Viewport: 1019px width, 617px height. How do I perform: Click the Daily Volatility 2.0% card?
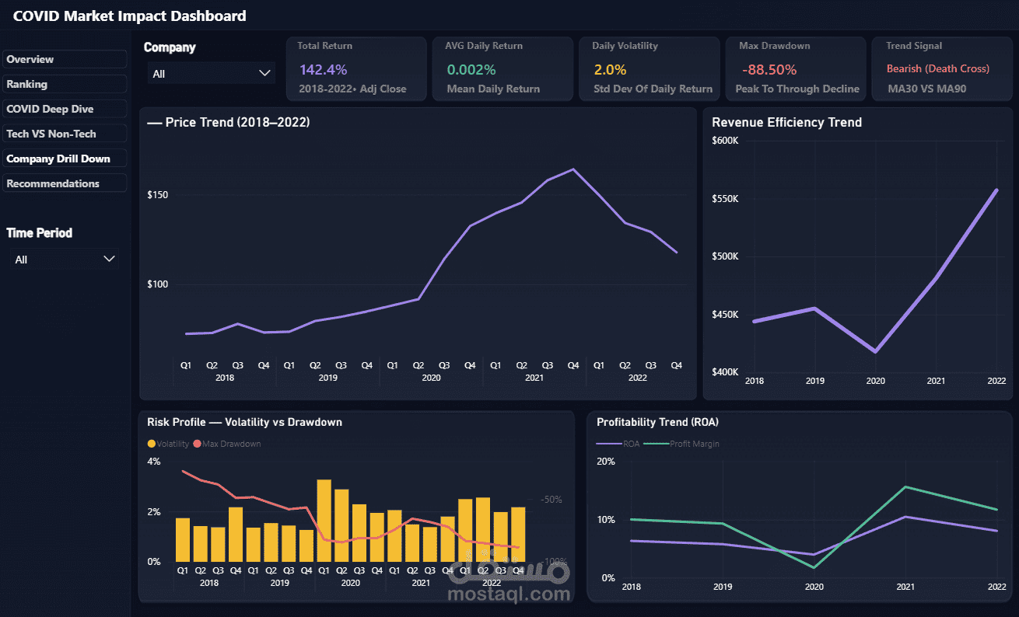[650, 69]
